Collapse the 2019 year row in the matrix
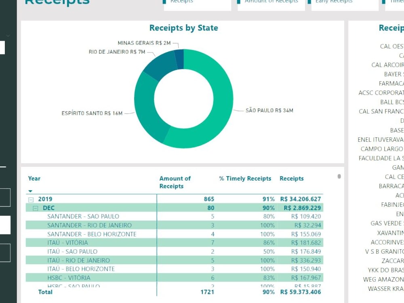 [30, 199]
